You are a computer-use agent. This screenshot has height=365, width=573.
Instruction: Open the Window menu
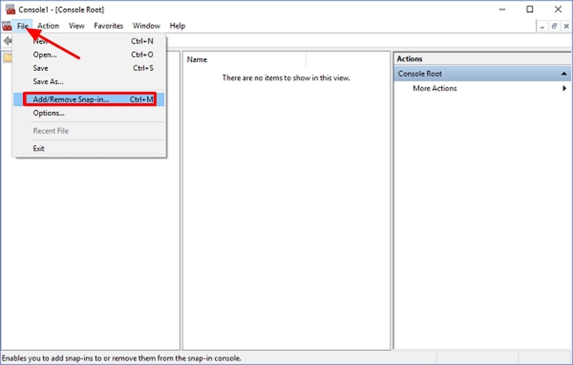click(x=146, y=26)
